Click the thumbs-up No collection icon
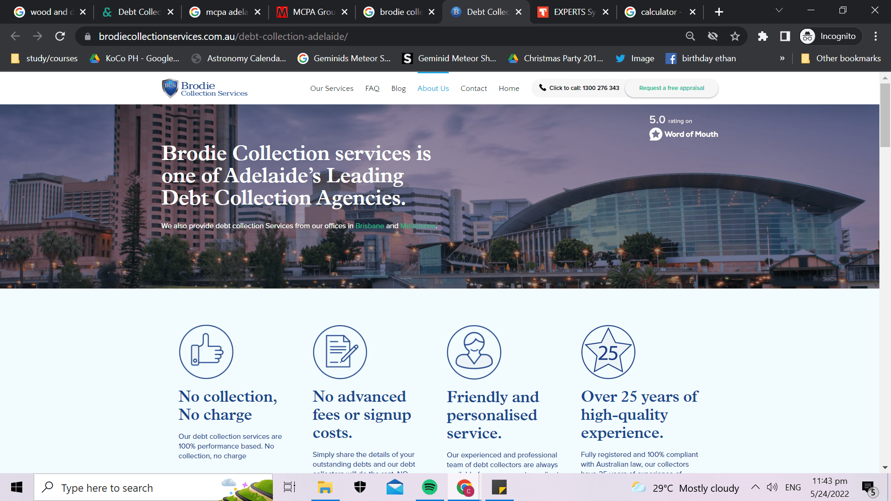This screenshot has width=891, height=501. (206, 352)
